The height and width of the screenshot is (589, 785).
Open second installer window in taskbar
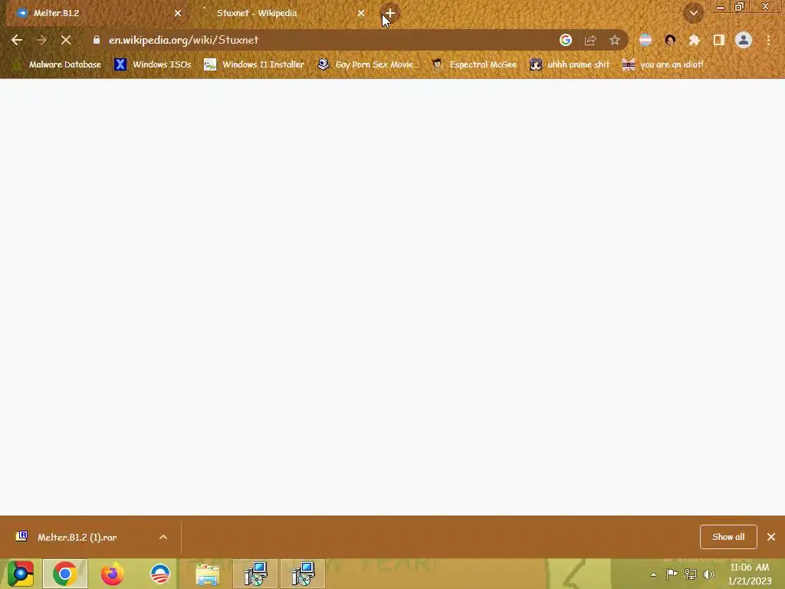click(302, 574)
